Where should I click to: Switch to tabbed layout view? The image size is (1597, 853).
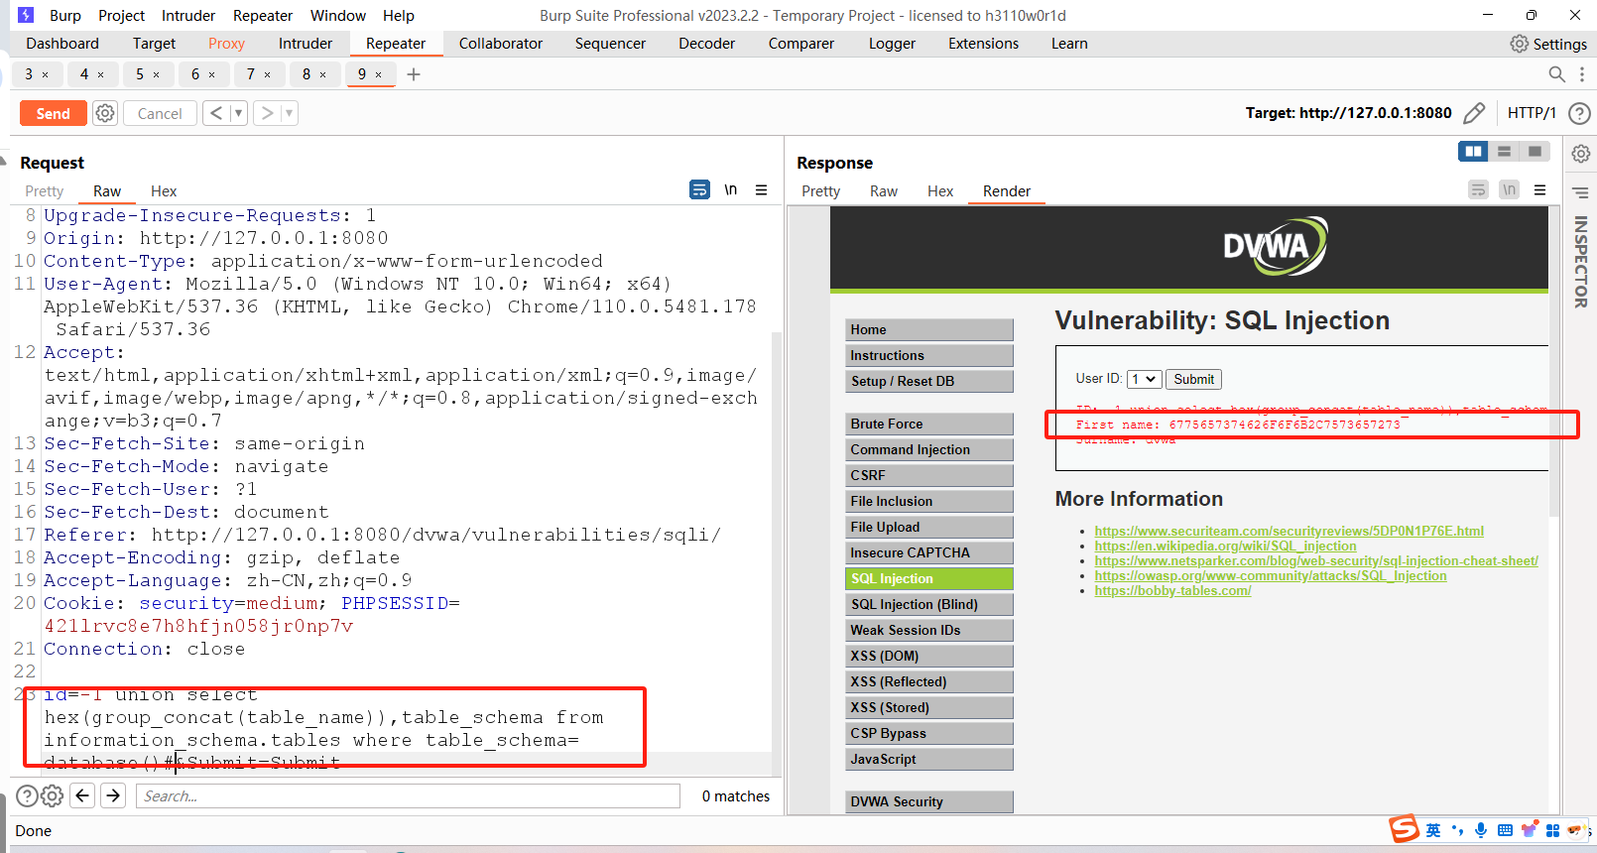coord(1535,151)
